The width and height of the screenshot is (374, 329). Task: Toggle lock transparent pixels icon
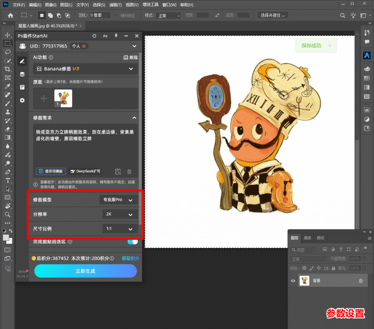pyautogui.click(x=304, y=268)
